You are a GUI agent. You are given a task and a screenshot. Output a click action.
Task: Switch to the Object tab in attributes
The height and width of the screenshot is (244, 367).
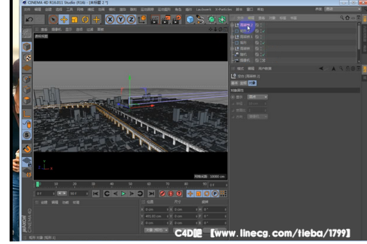[x=252, y=83]
